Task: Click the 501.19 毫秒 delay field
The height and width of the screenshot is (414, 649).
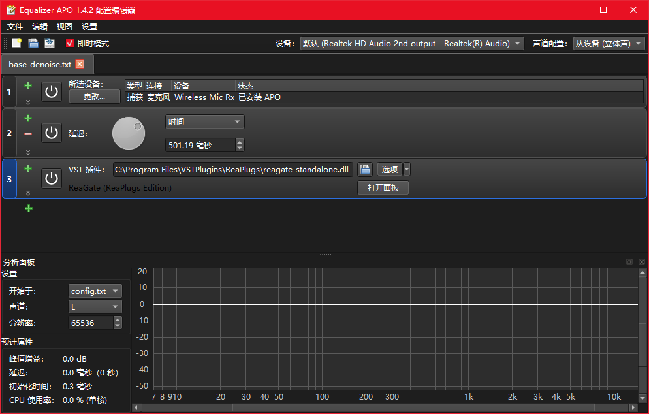Action: tap(200, 146)
